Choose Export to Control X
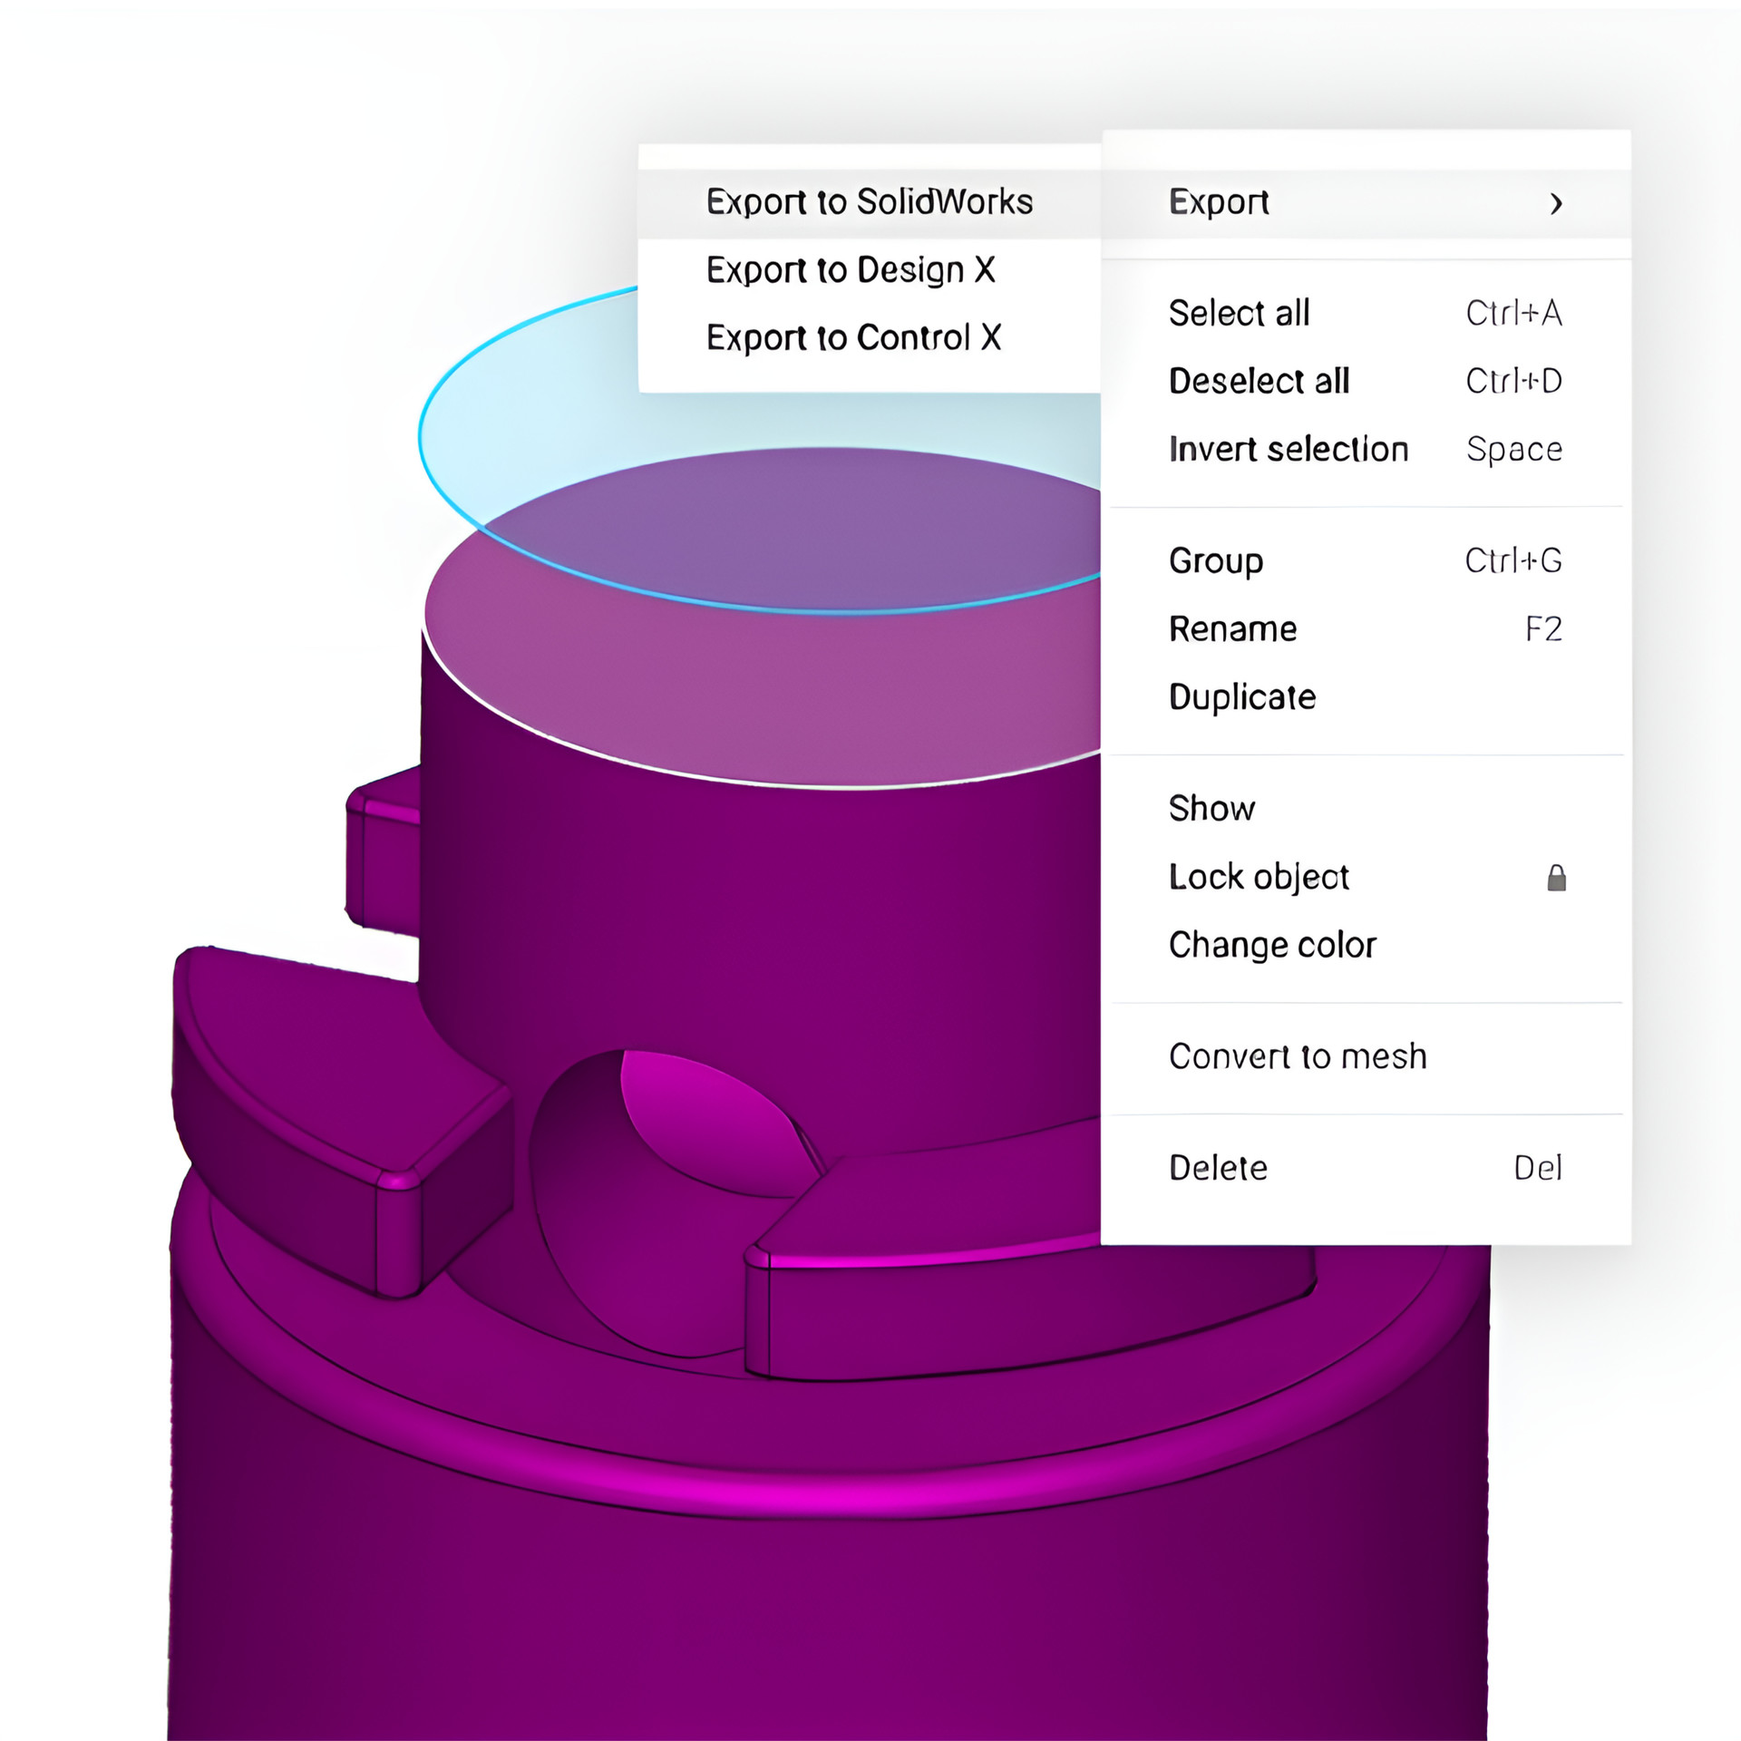This screenshot has width=1741, height=1741. [x=853, y=338]
